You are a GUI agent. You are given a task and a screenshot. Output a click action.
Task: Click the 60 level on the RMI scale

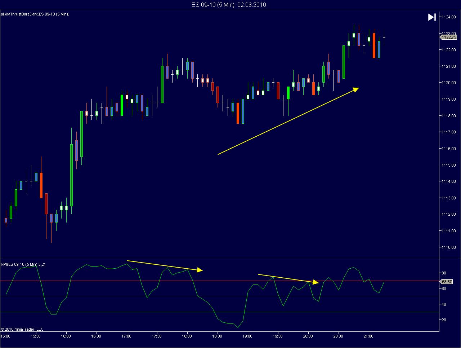[x=444, y=288]
